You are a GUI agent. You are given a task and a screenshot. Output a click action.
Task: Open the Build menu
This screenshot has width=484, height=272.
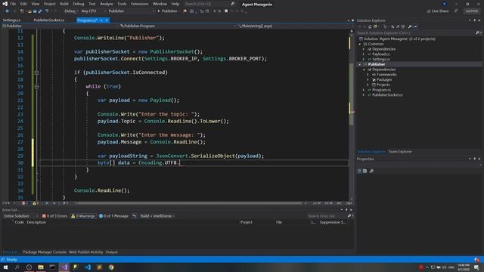64,4
